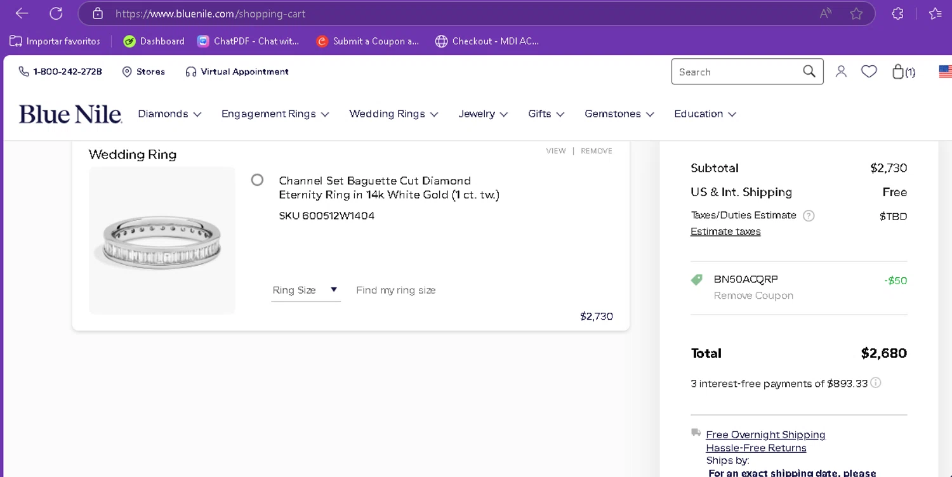Image resolution: width=952 pixels, height=477 pixels.
Task: Expand the Diamonds menu
Action: tap(169, 114)
